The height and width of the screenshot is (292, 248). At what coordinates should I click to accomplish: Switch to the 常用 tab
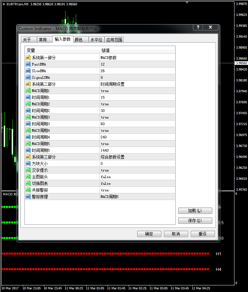click(x=45, y=40)
